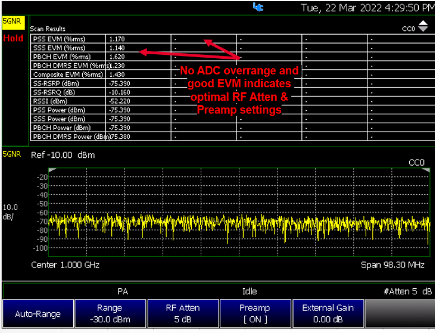Click the PBCH EVM value 1.620
The width and height of the screenshot is (435, 333).
click(117, 57)
